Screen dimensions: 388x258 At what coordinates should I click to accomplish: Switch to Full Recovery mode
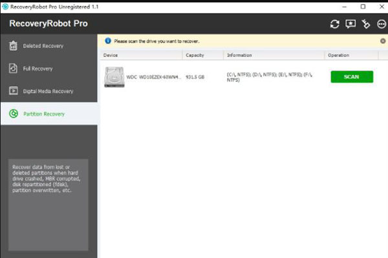click(x=49, y=69)
